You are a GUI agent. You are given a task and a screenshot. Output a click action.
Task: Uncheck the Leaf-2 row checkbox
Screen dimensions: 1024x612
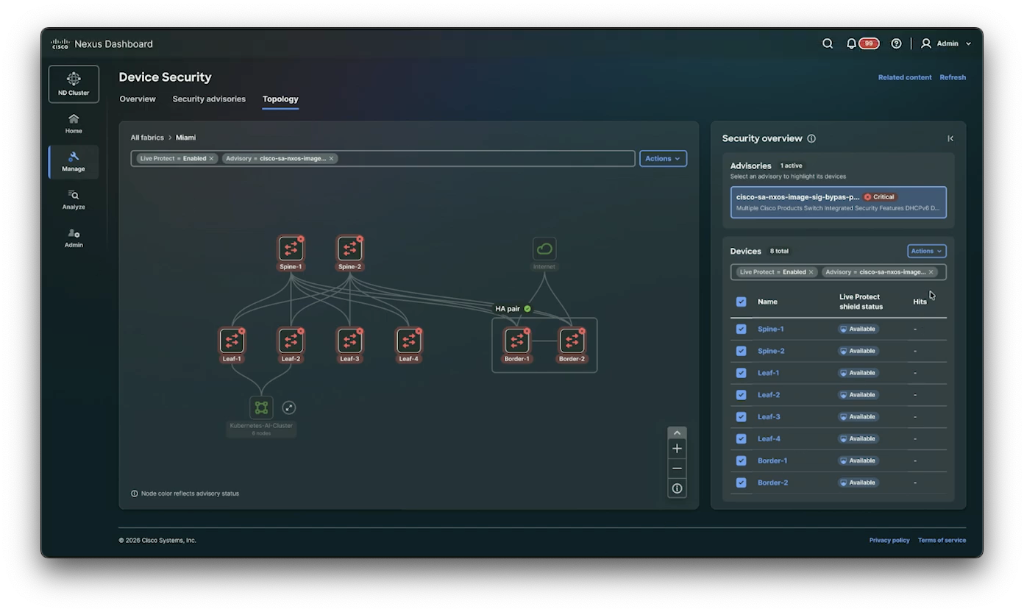(x=741, y=395)
